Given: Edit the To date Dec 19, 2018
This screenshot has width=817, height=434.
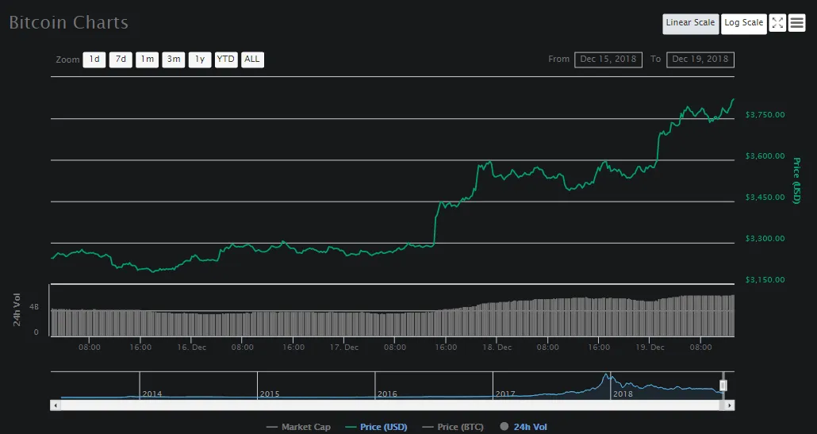Looking at the screenshot, I should pyautogui.click(x=700, y=60).
